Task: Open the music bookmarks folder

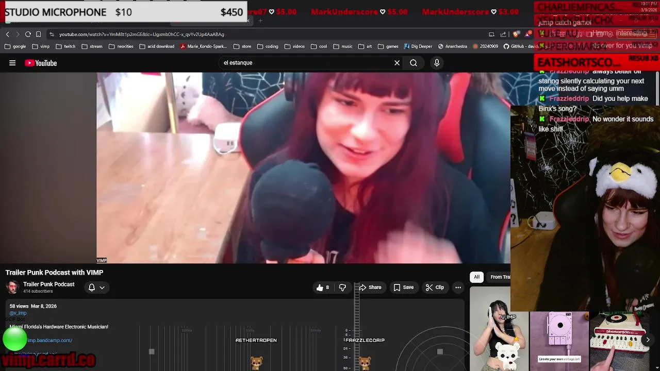Action: [343, 46]
